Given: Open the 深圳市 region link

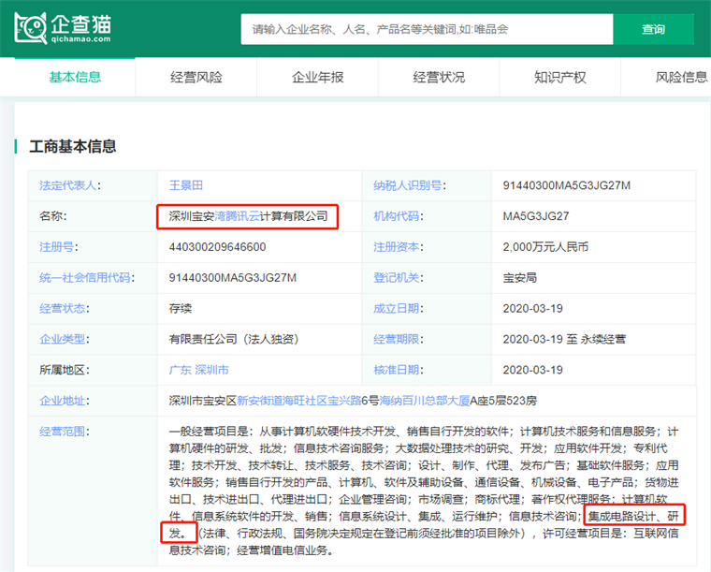Looking at the screenshot, I should tap(211, 370).
